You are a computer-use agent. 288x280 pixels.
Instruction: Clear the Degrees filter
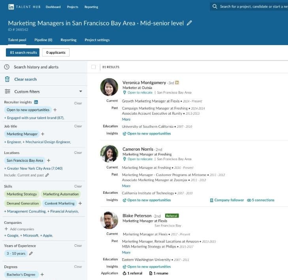click(78, 267)
